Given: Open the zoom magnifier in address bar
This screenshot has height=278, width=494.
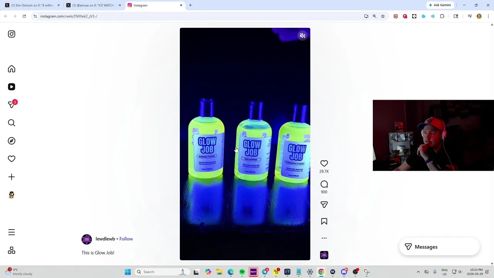Looking at the screenshot, I should coord(374,16).
